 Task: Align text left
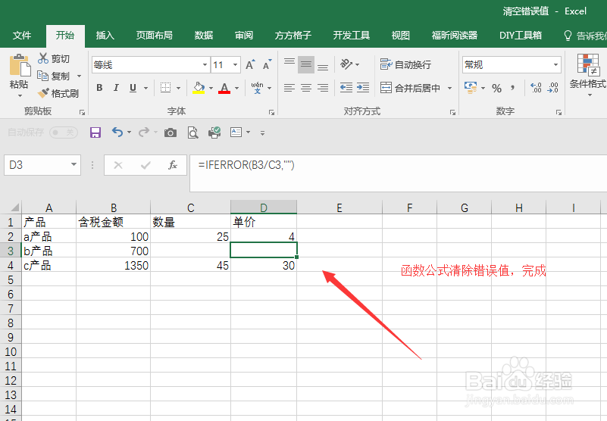coord(289,89)
